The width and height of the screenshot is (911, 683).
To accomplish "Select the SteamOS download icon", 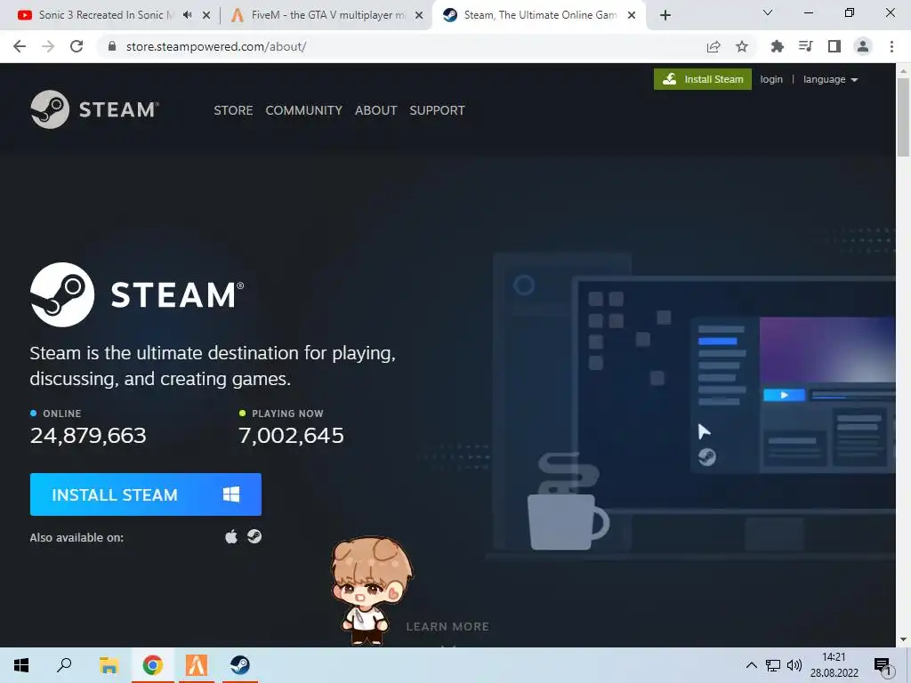I will [254, 536].
